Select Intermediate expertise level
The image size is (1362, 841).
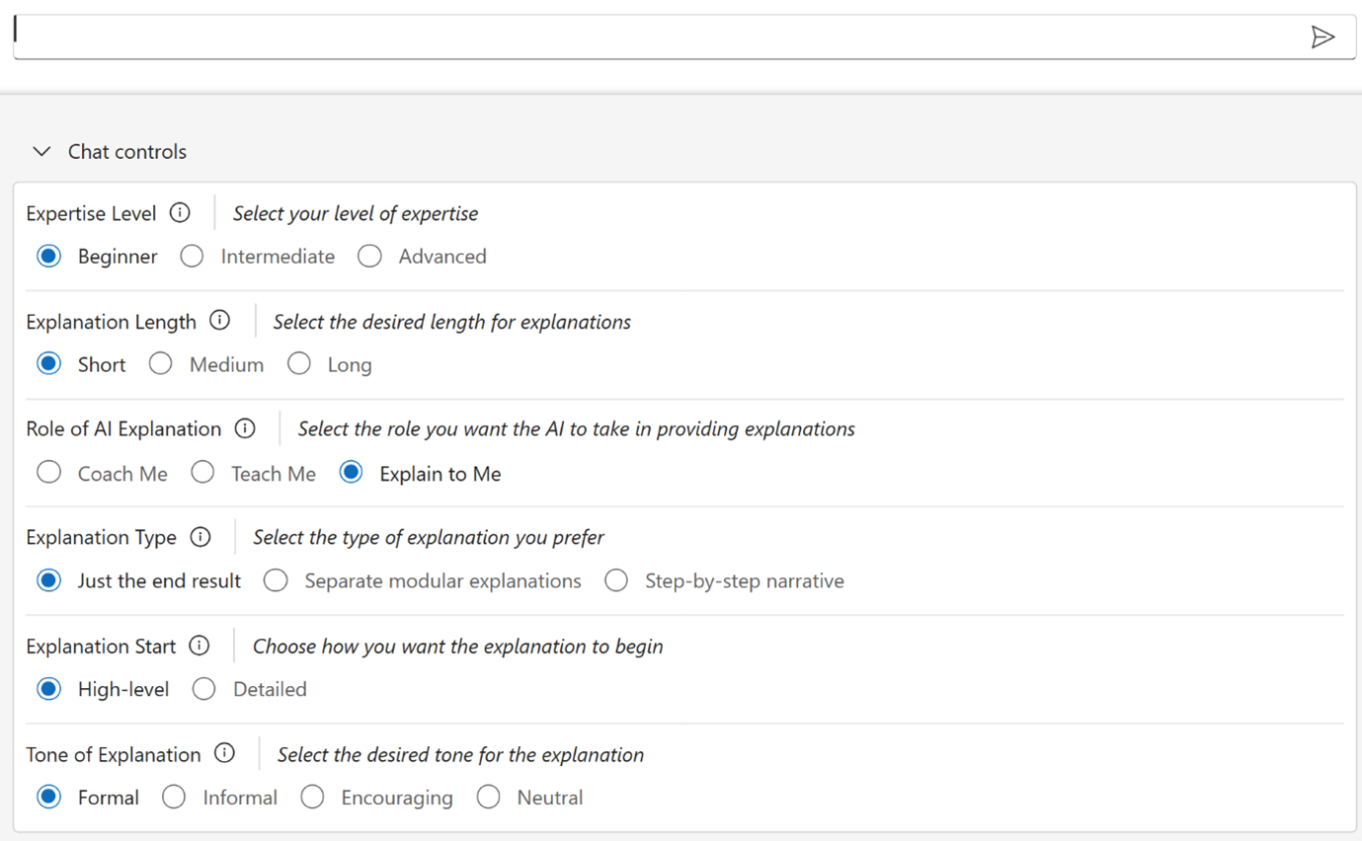point(192,256)
